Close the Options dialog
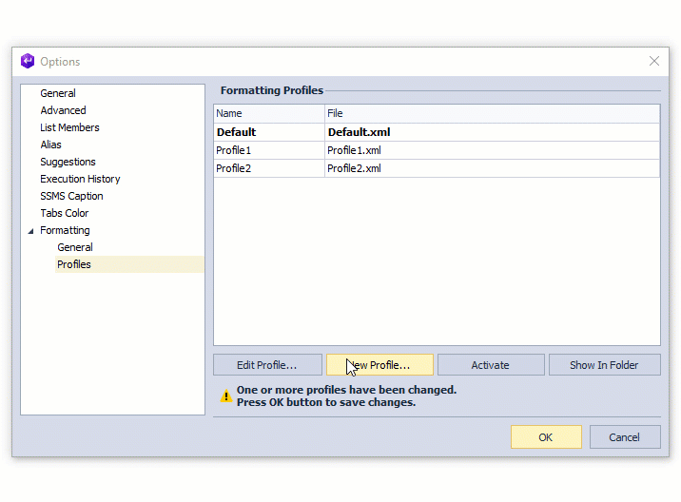681x502 pixels. tap(653, 62)
